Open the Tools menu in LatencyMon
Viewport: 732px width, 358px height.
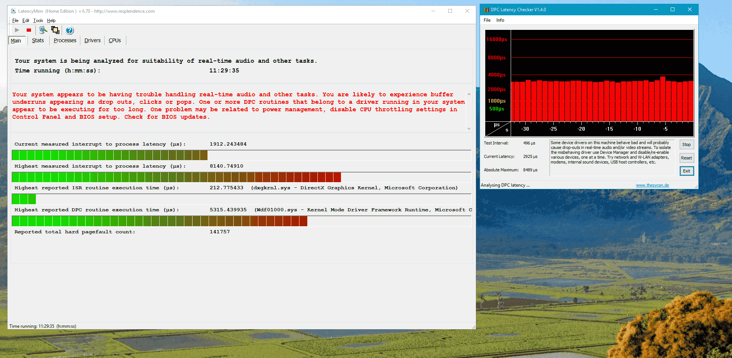(38, 21)
